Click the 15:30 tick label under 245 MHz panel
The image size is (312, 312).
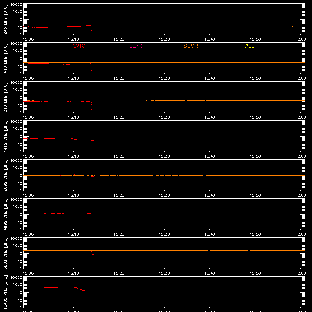pyautogui.click(x=164, y=39)
